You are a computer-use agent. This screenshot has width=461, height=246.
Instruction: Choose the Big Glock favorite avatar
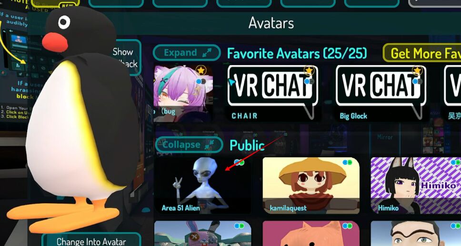point(381,93)
